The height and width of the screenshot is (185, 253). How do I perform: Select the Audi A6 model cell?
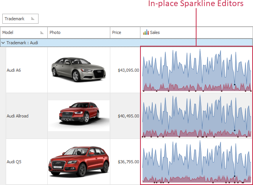click(x=27, y=70)
